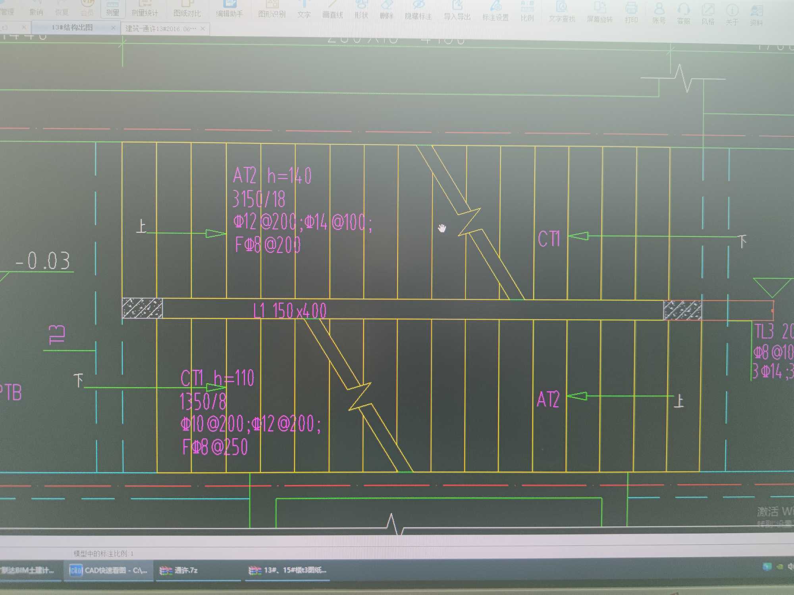
Task: Close the 13#结构出图 tab
Action: pyautogui.click(x=114, y=28)
